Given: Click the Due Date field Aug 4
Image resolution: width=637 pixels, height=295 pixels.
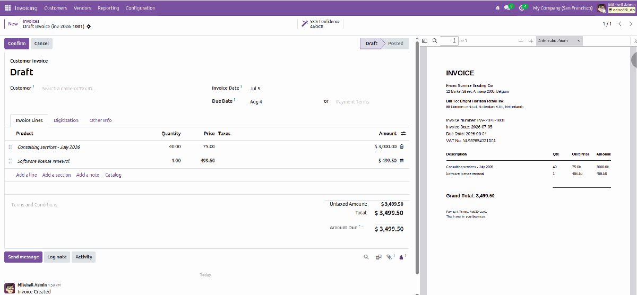Looking at the screenshot, I should click(x=256, y=102).
